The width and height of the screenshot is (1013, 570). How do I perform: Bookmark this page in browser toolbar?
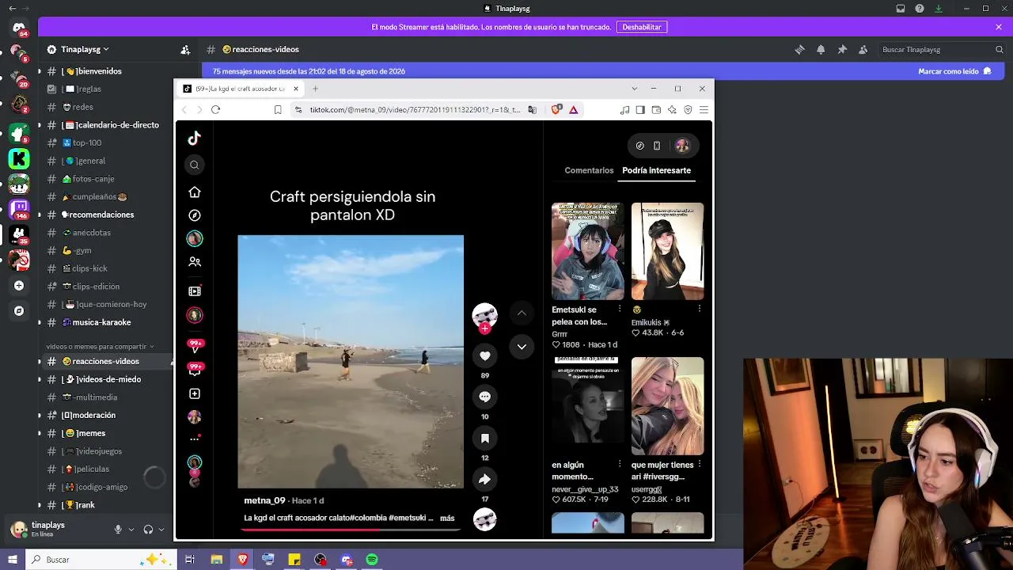pos(278,110)
